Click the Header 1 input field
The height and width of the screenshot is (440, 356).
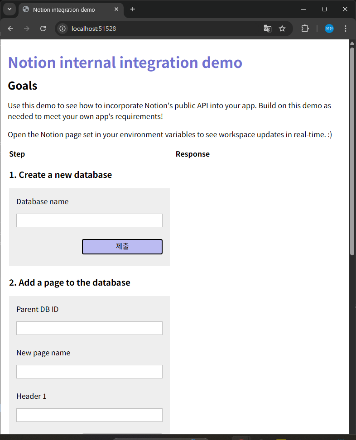89,415
